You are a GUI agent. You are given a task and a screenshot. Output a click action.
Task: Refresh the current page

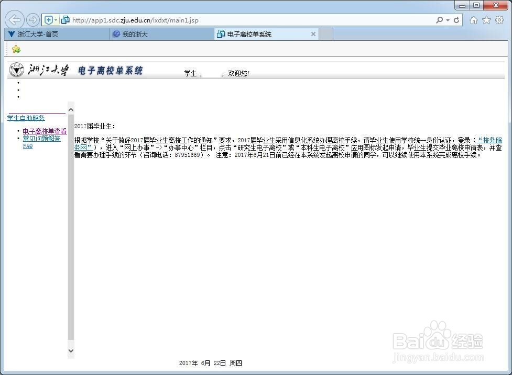point(456,20)
